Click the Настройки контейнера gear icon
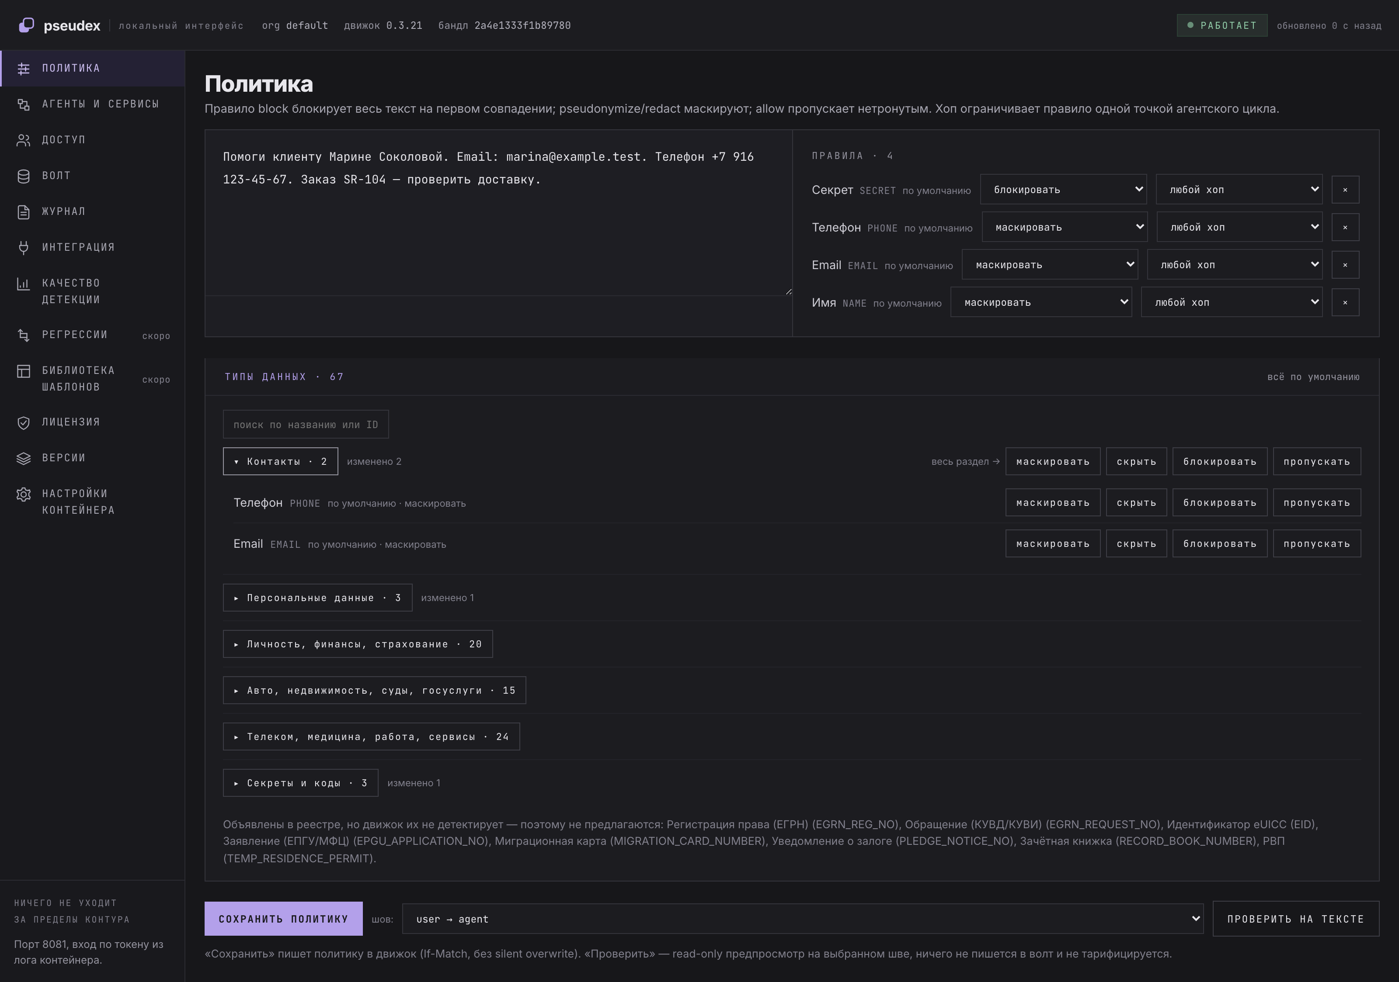 [x=23, y=494]
